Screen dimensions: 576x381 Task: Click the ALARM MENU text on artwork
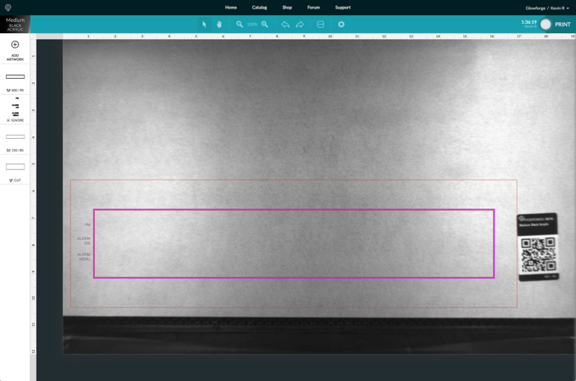pyautogui.click(x=84, y=257)
